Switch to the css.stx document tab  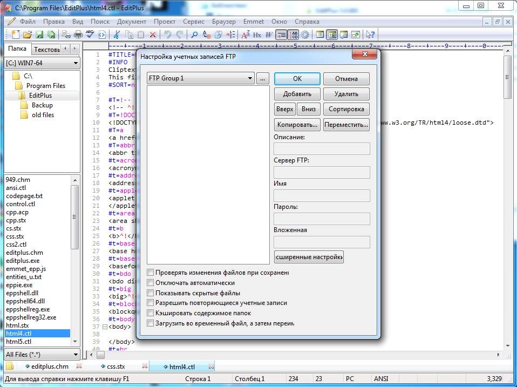115,366
